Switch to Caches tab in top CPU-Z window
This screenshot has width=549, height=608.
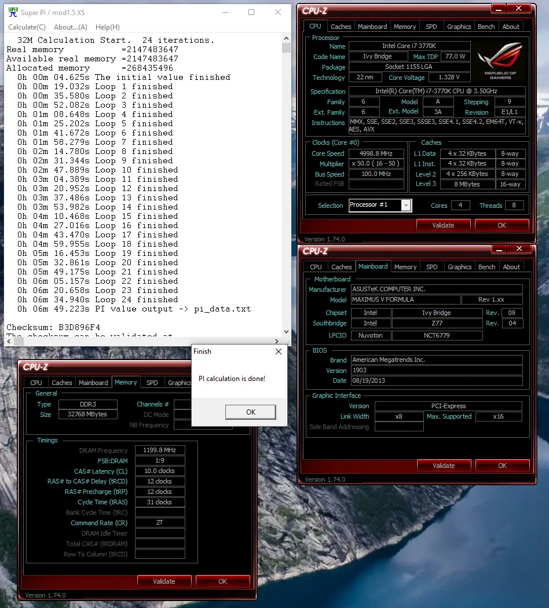point(341,27)
